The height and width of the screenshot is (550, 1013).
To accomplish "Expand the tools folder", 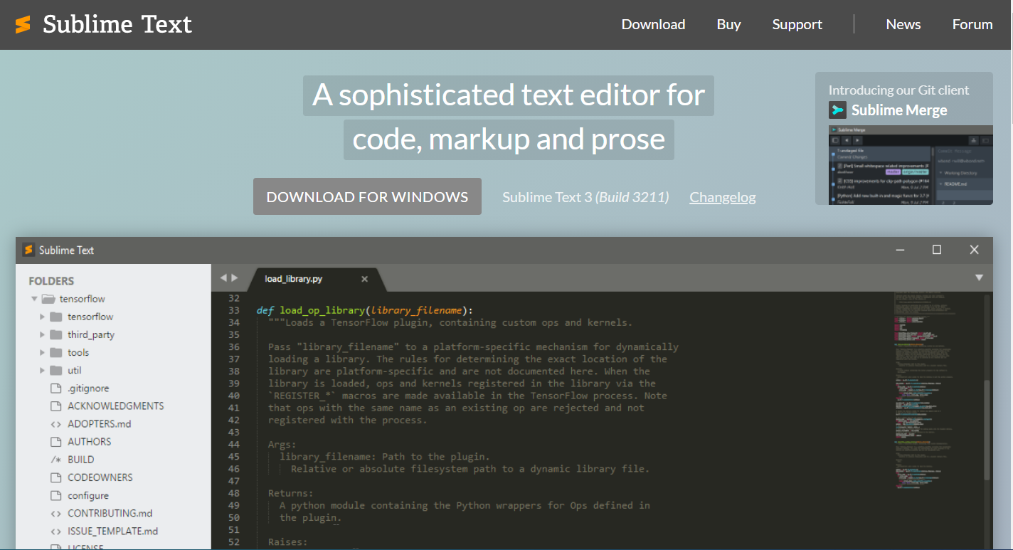I will click(42, 352).
